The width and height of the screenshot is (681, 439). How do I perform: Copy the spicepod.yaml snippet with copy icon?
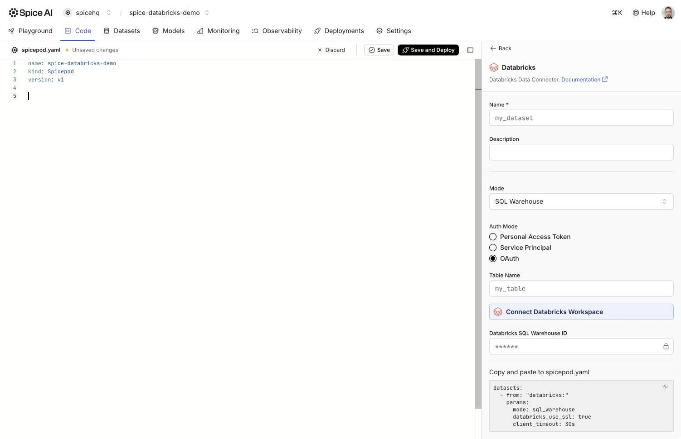(x=665, y=387)
